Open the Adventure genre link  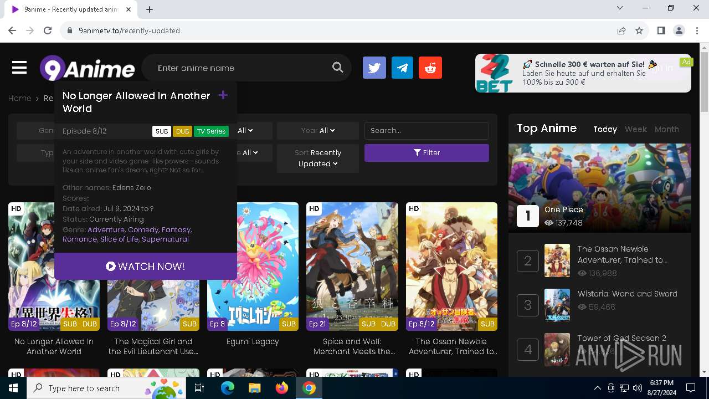click(x=106, y=229)
